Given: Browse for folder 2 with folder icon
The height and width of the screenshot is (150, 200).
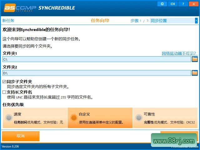Looking at the screenshot, I should point(195,73).
